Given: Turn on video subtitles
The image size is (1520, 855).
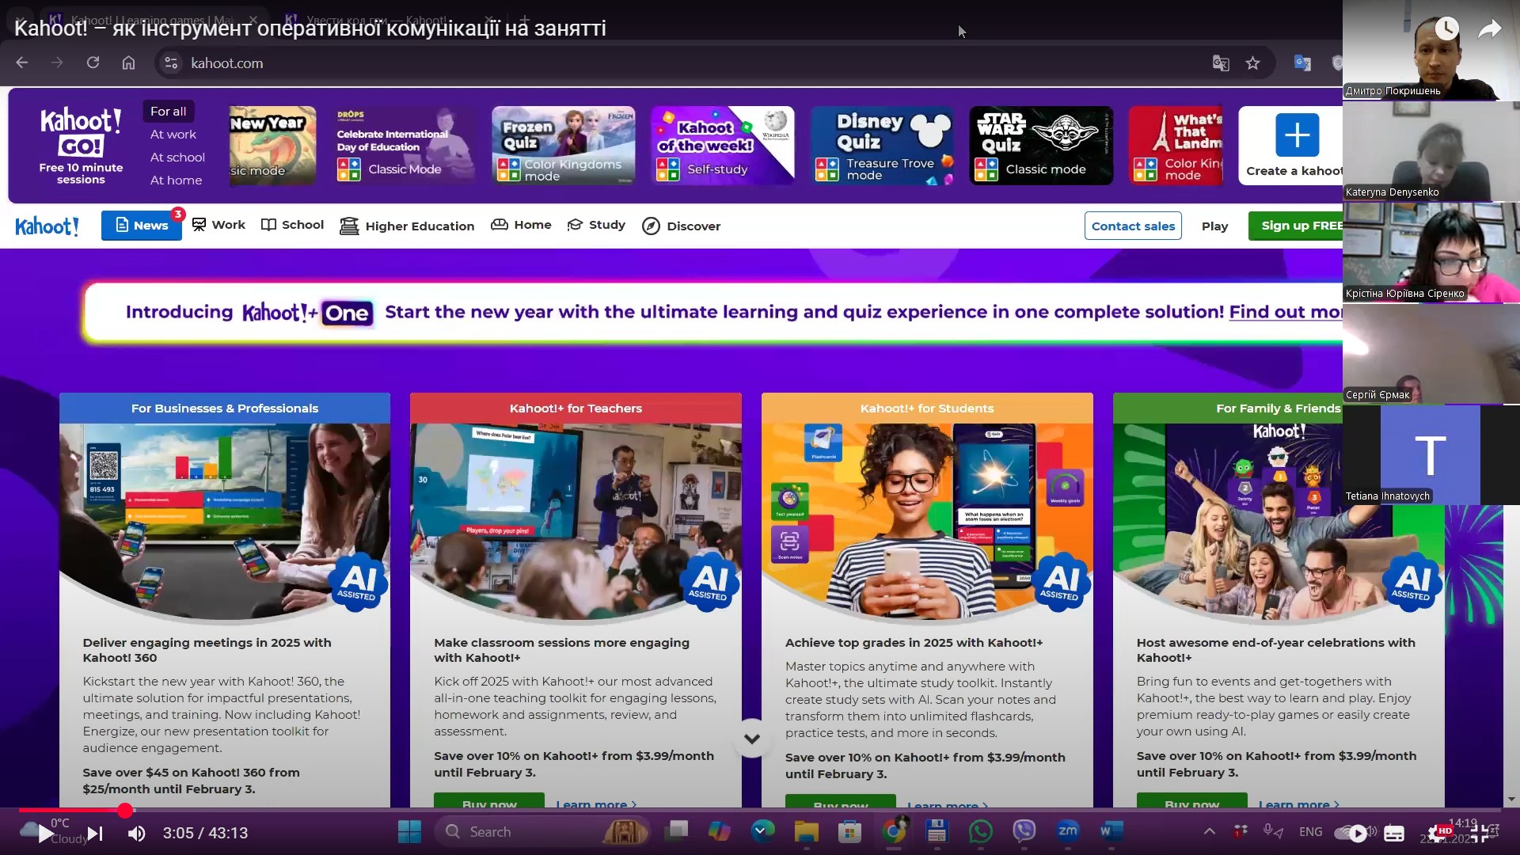Looking at the screenshot, I should click(1394, 833).
